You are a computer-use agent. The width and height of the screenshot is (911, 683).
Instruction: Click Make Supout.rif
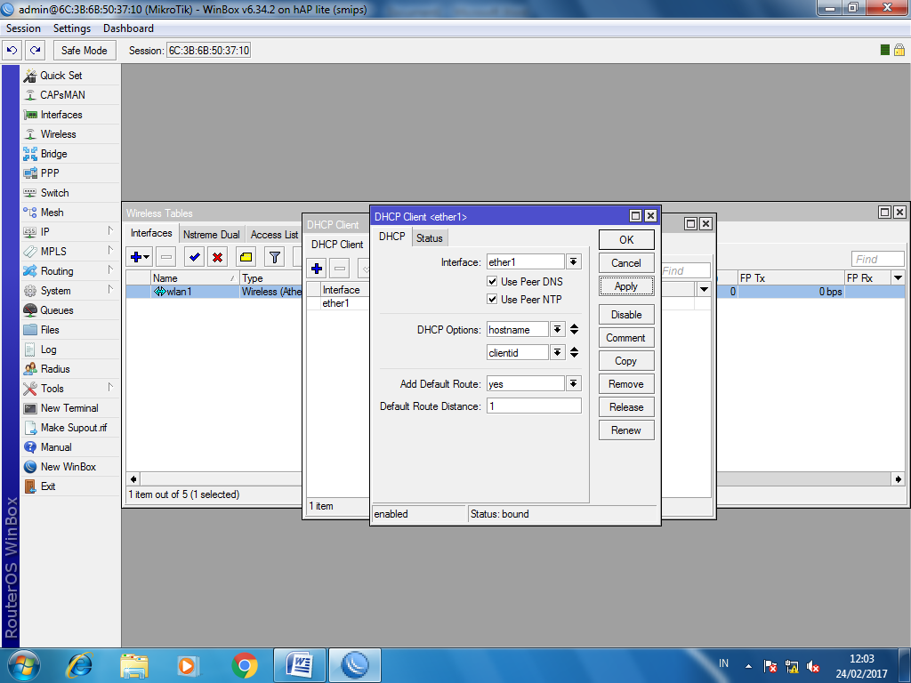73,428
